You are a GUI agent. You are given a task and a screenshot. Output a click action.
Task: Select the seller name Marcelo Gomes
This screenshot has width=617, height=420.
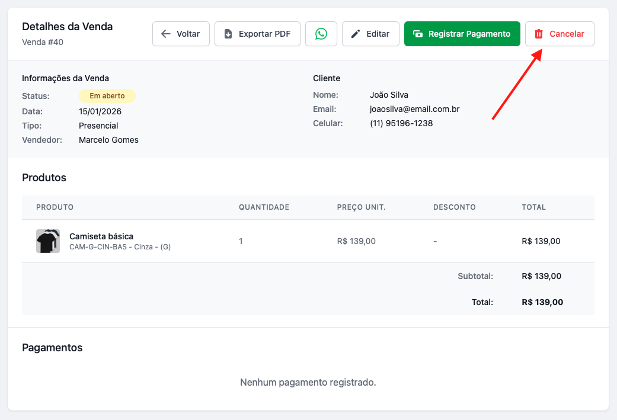click(x=108, y=140)
